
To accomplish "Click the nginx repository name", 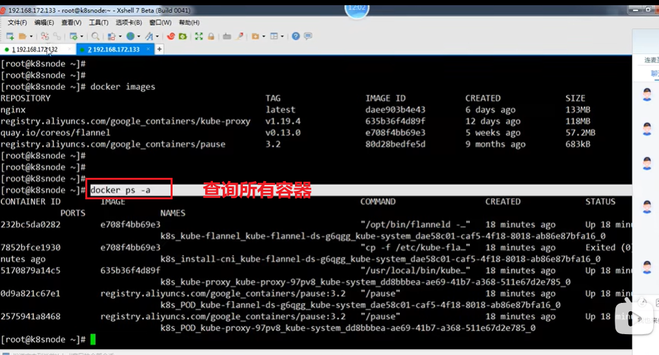I will [13, 110].
